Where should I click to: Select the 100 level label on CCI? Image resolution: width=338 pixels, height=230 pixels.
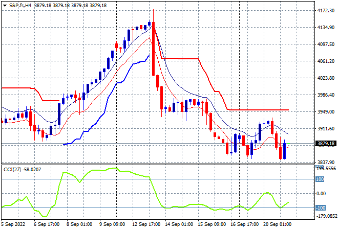pos(320,179)
